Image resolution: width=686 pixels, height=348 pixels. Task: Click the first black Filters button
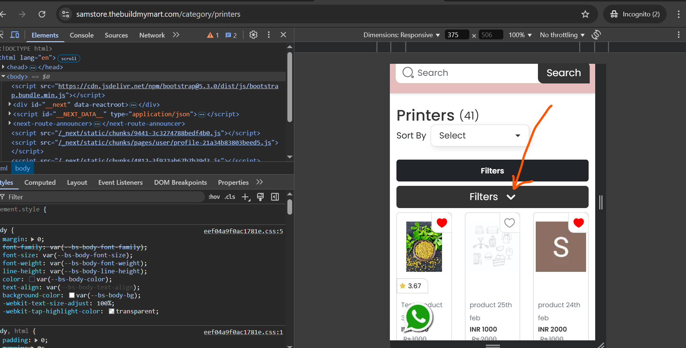(492, 171)
